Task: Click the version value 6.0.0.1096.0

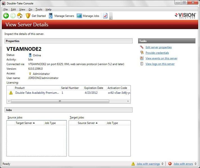Action: [35, 69]
